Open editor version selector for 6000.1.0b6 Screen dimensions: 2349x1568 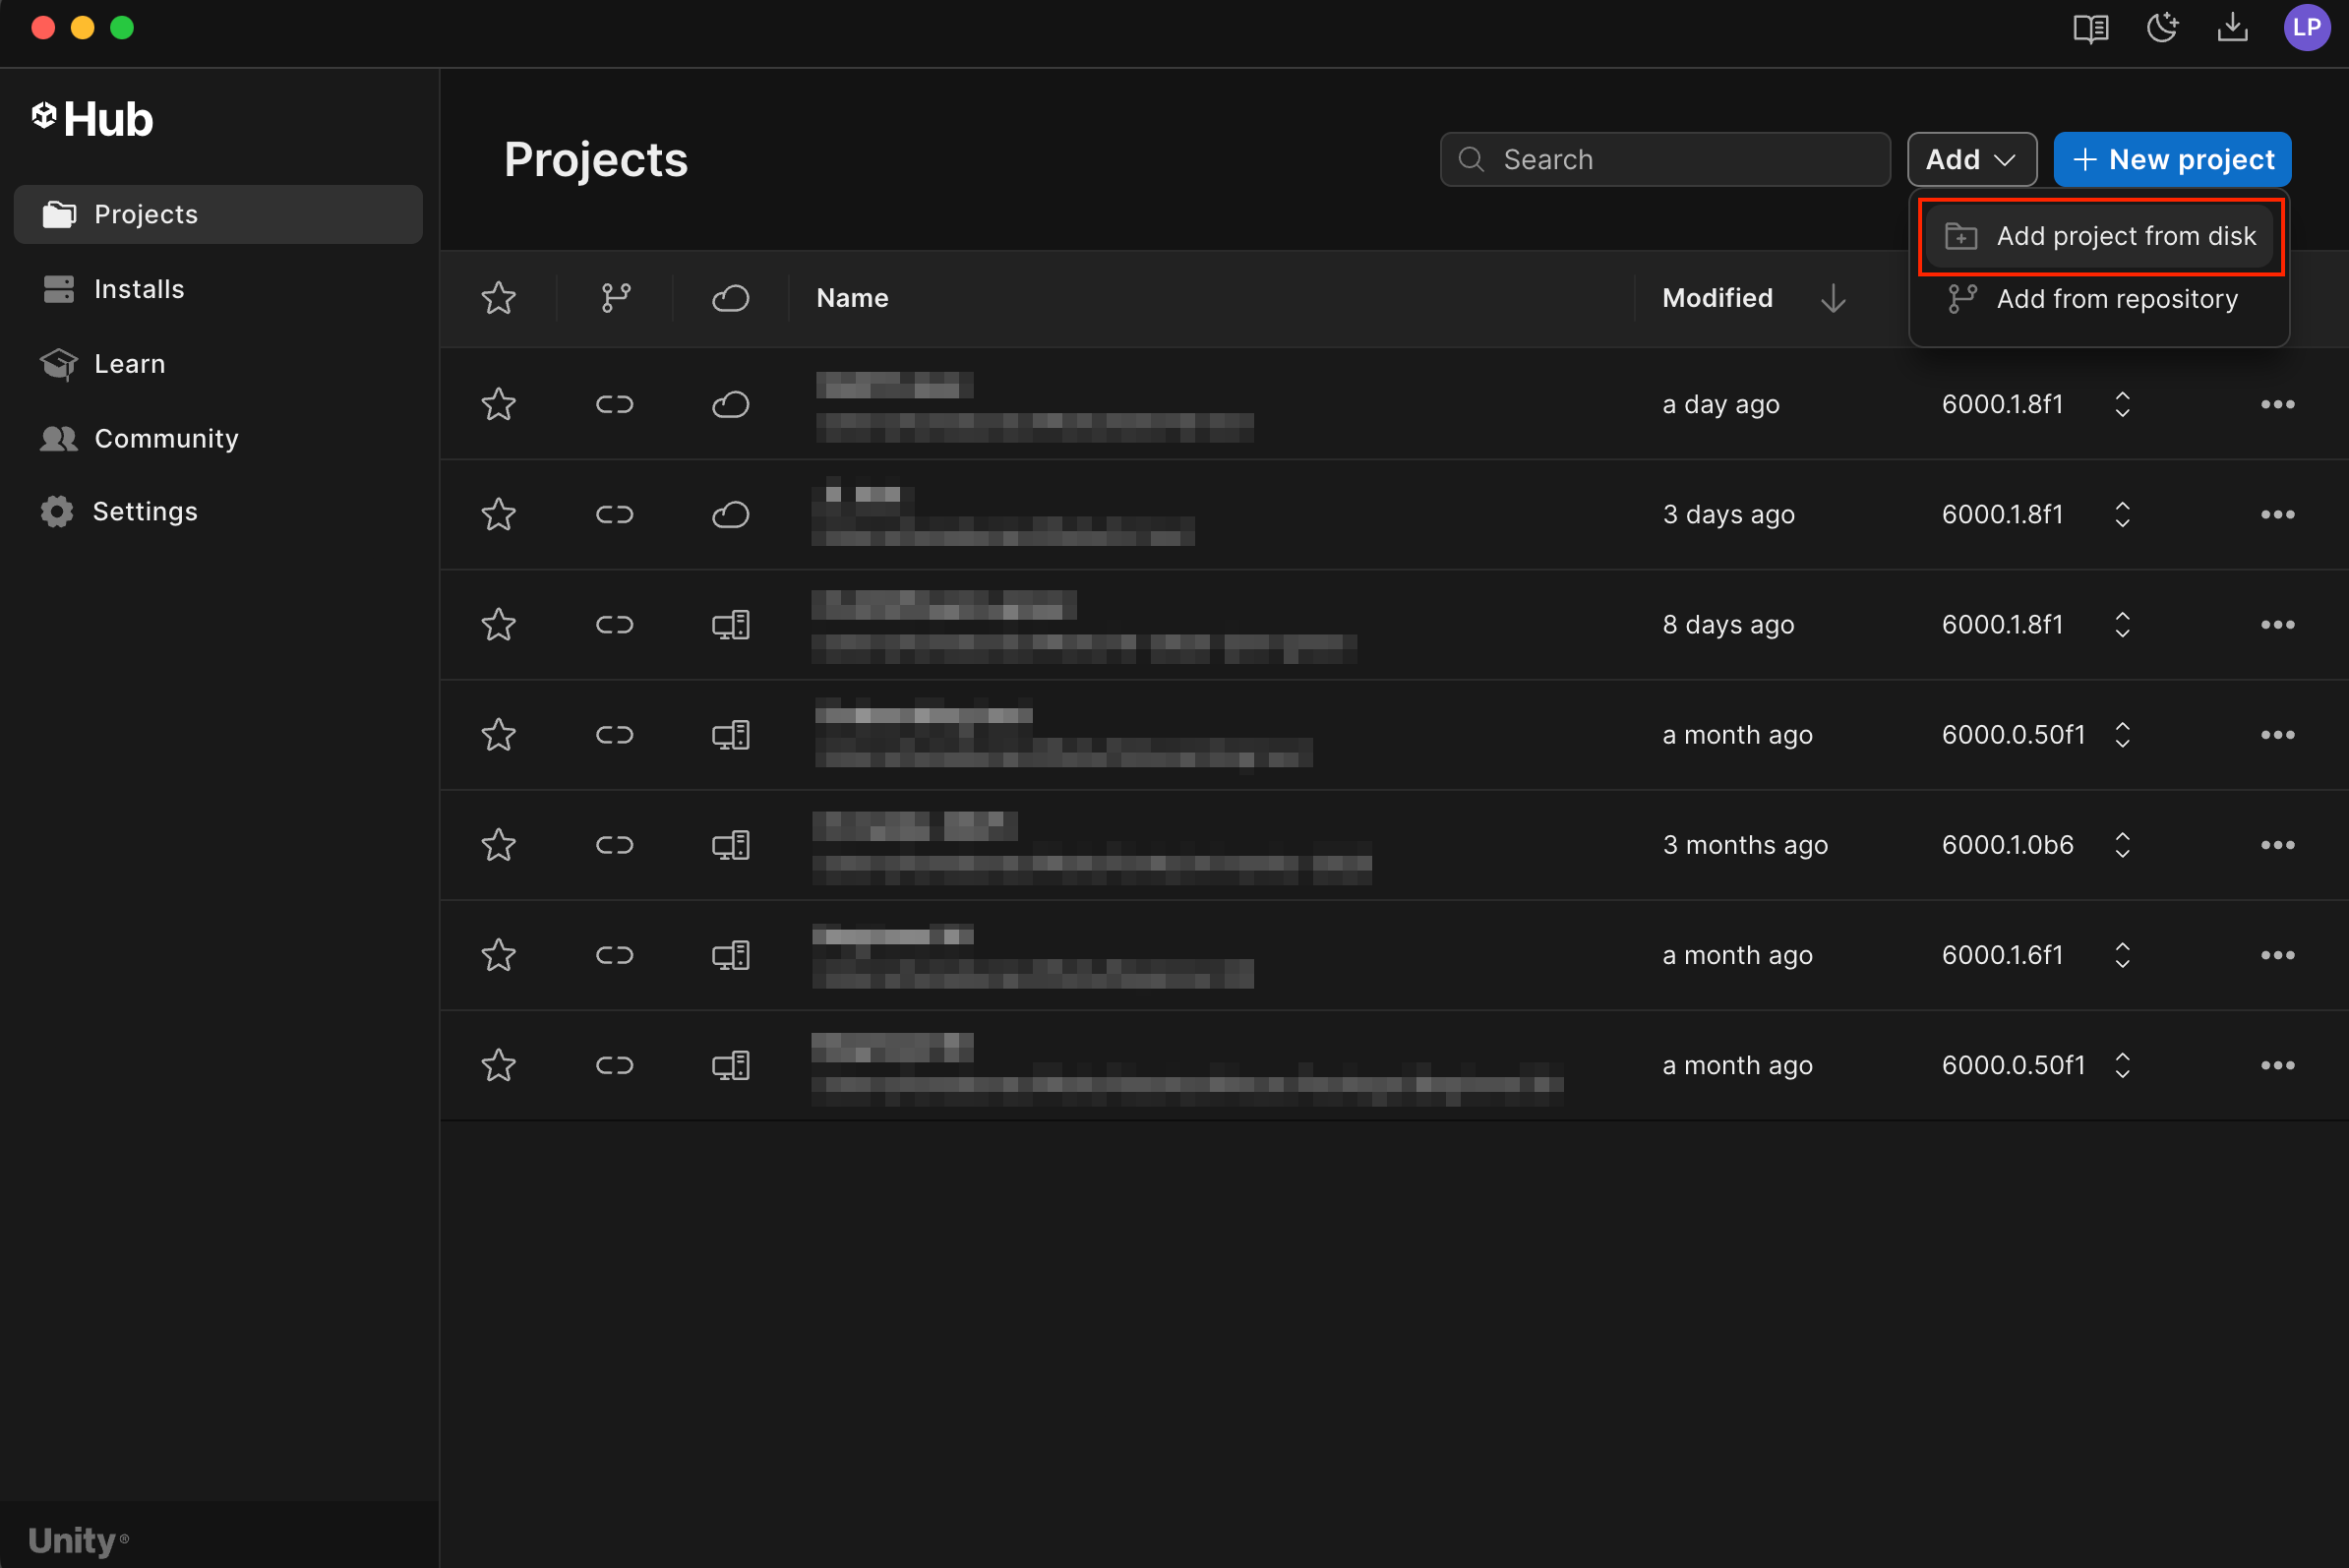(2122, 845)
